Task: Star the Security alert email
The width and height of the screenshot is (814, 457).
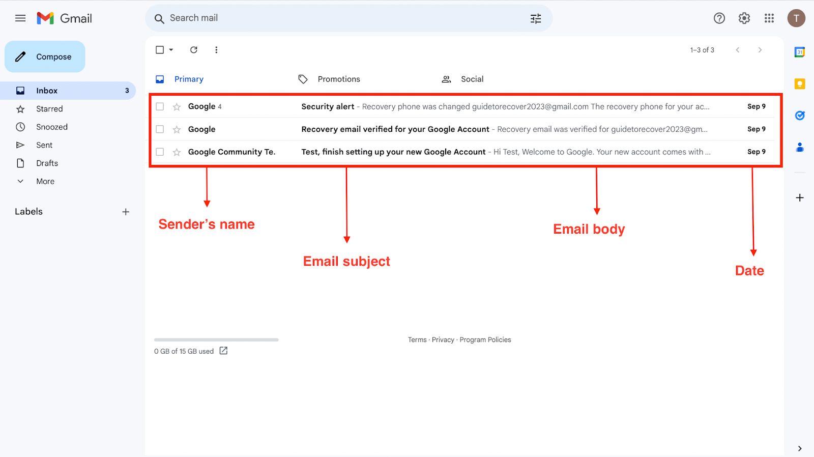Action: click(x=177, y=107)
